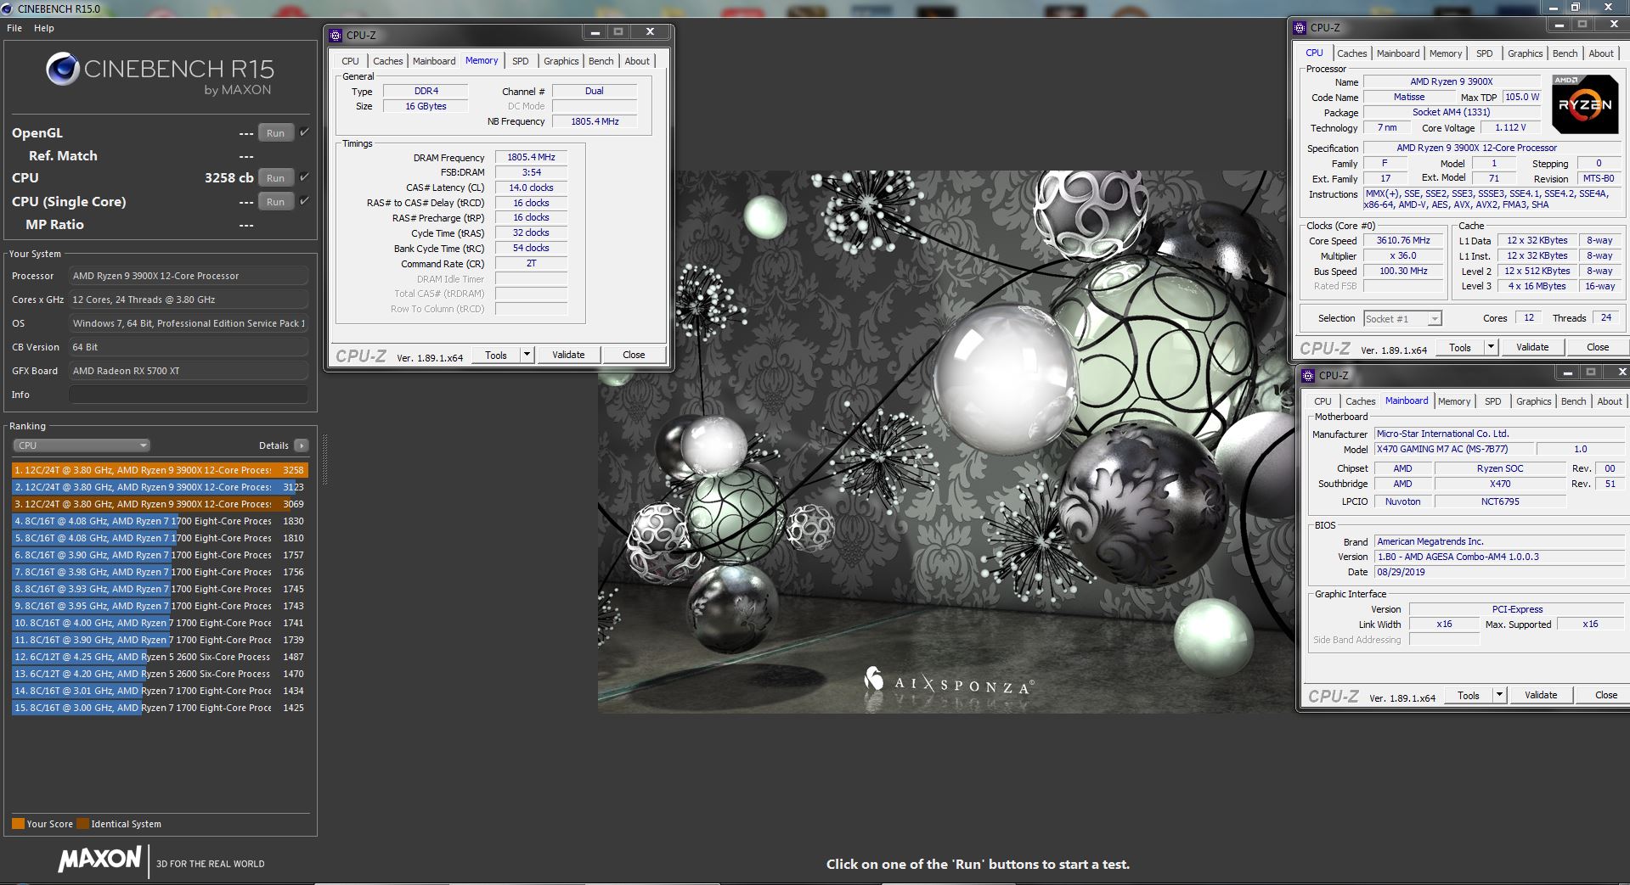Open Tools dropdown arrow in Memory CPU-Z window
Viewport: 1630px width, 885px height.
(527, 355)
